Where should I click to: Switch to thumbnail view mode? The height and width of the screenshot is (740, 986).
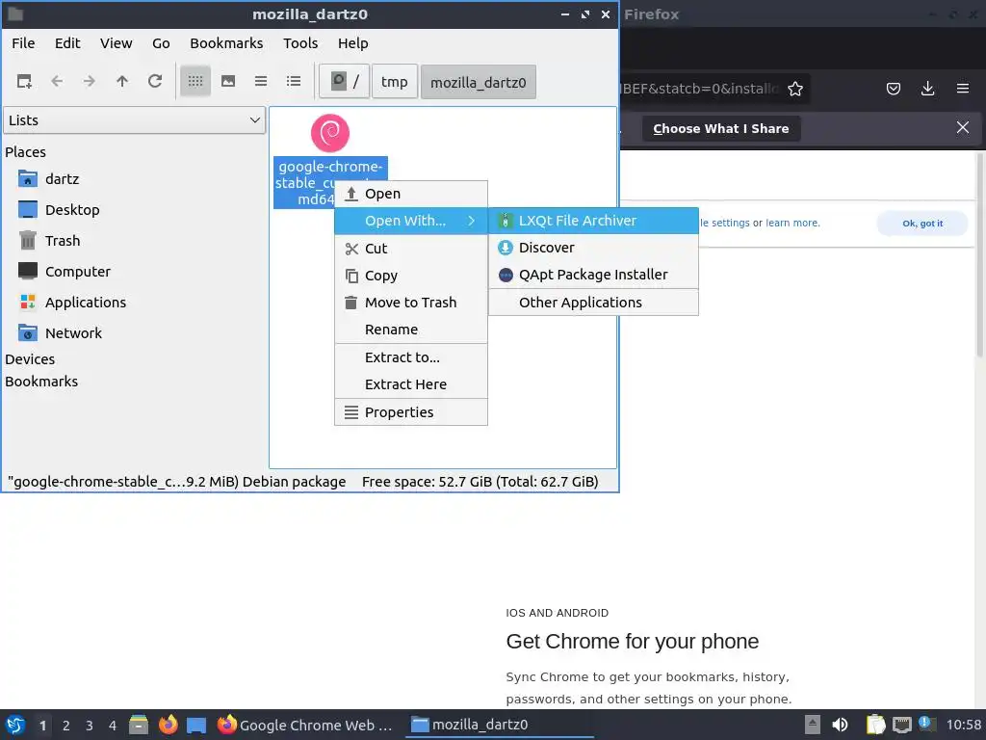(x=228, y=81)
